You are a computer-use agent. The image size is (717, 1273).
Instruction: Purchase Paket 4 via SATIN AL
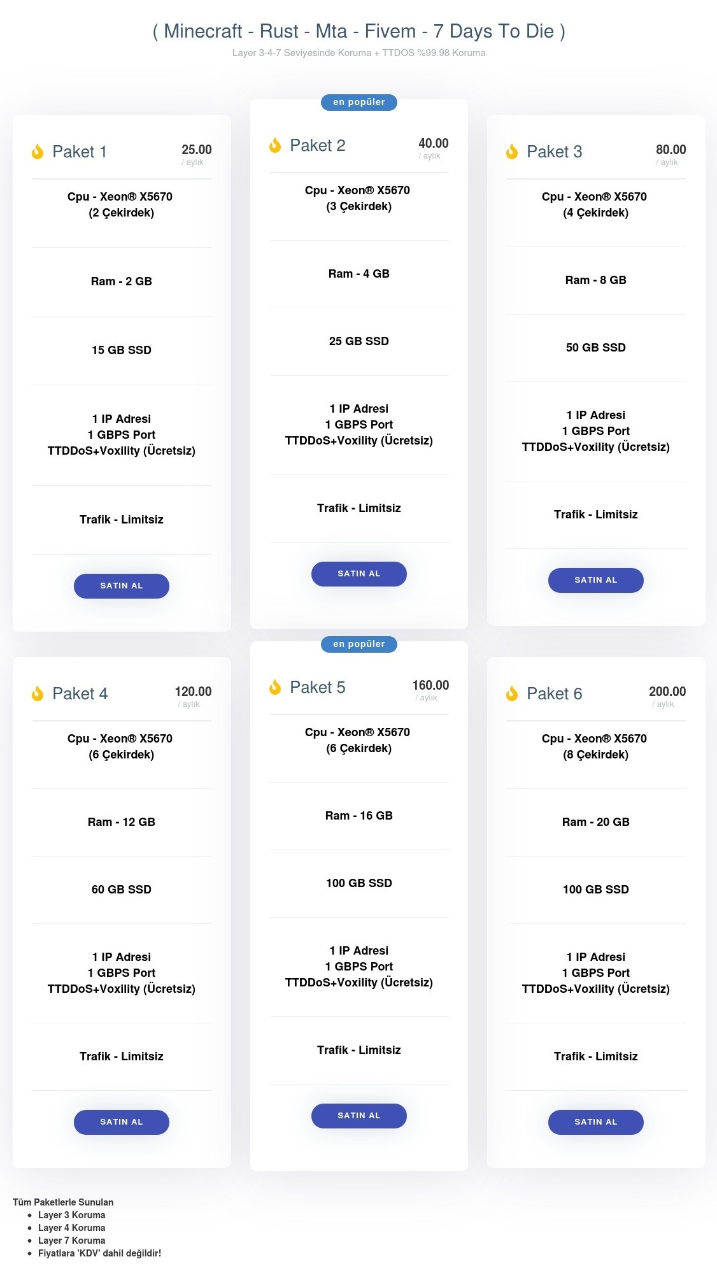(x=122, y=1122)
